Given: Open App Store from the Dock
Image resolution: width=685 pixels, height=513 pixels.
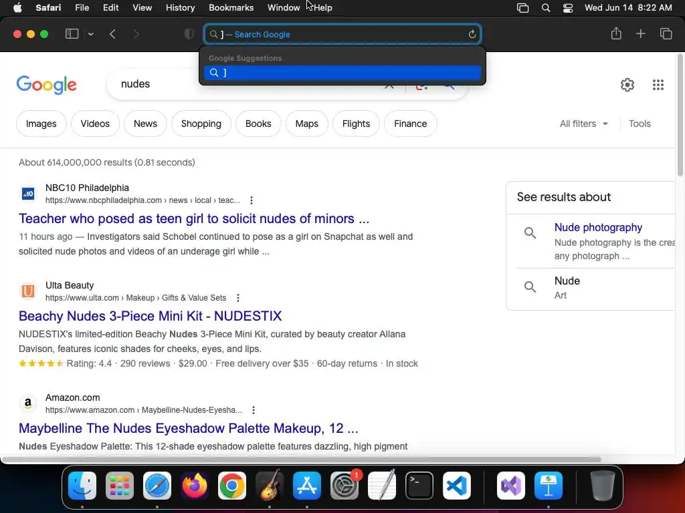Looking at the screenshot, I should coord(307,486).
